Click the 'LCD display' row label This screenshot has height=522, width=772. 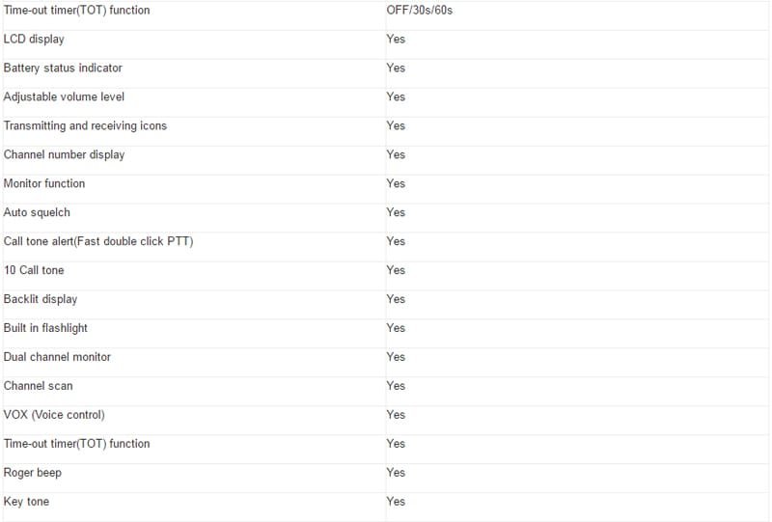[x=34, y=40]
